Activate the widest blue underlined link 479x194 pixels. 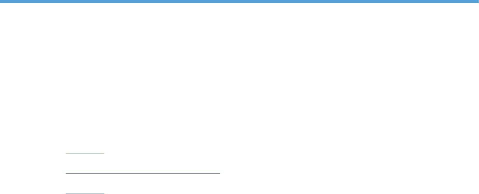(x=142, y=174)
